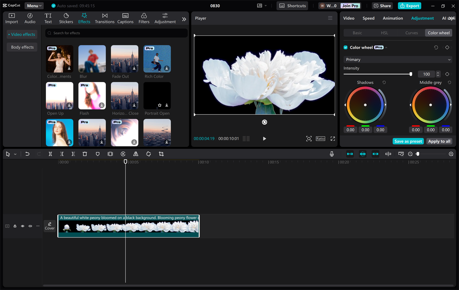Open the Stickers panel
459x290 pixels.
[x=66, y=17]
